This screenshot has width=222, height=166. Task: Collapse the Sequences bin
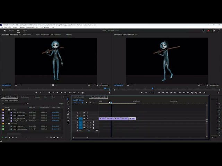click(x=6, y=124)
